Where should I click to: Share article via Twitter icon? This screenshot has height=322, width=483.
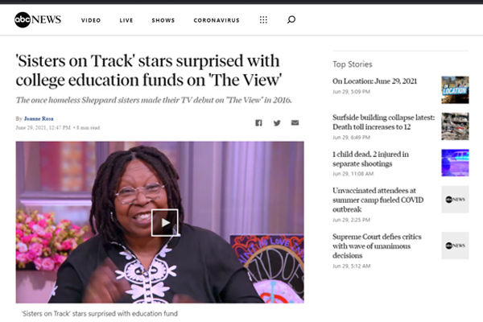pyautogui.click(x=277, y=123)
